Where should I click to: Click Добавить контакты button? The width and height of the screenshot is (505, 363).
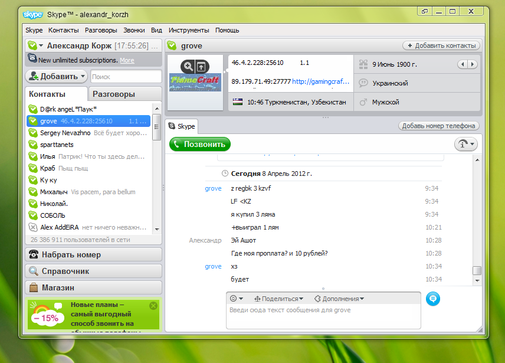click(441, 45)
